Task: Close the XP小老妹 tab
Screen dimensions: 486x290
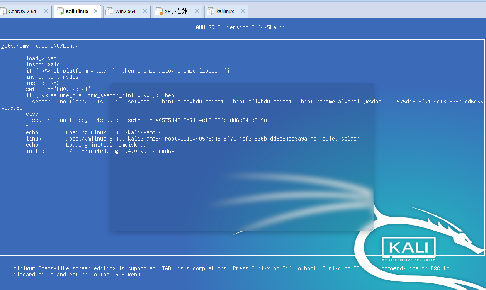Action: click(197, 11)
